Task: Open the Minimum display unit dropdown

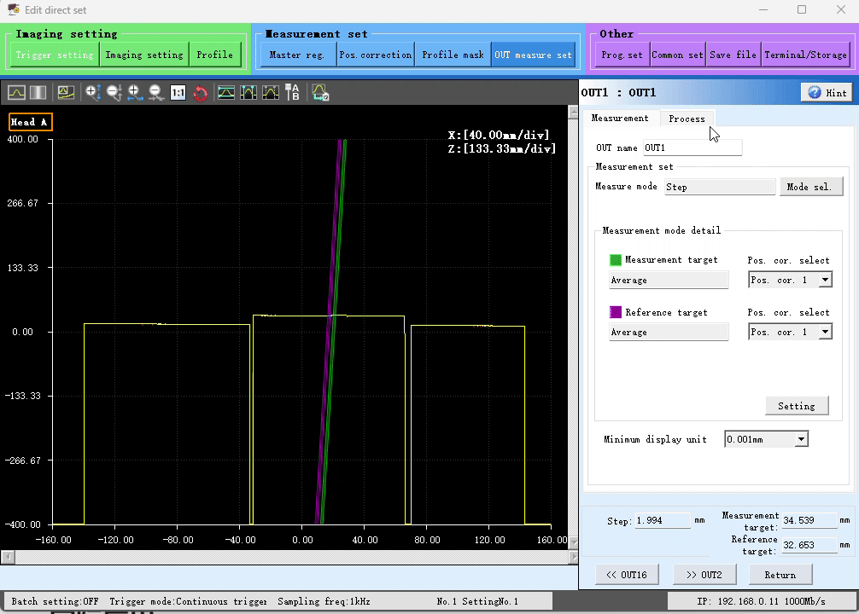Action: [x=801, y=439]
